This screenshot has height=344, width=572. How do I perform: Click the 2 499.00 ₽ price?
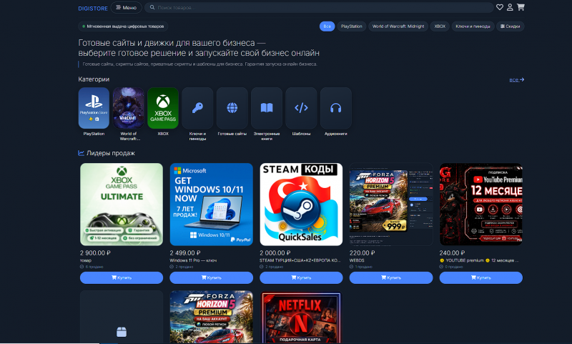click(185, 252)
